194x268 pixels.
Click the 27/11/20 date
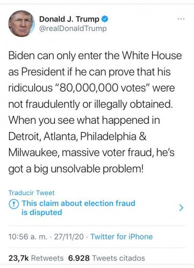pos(69,237)
